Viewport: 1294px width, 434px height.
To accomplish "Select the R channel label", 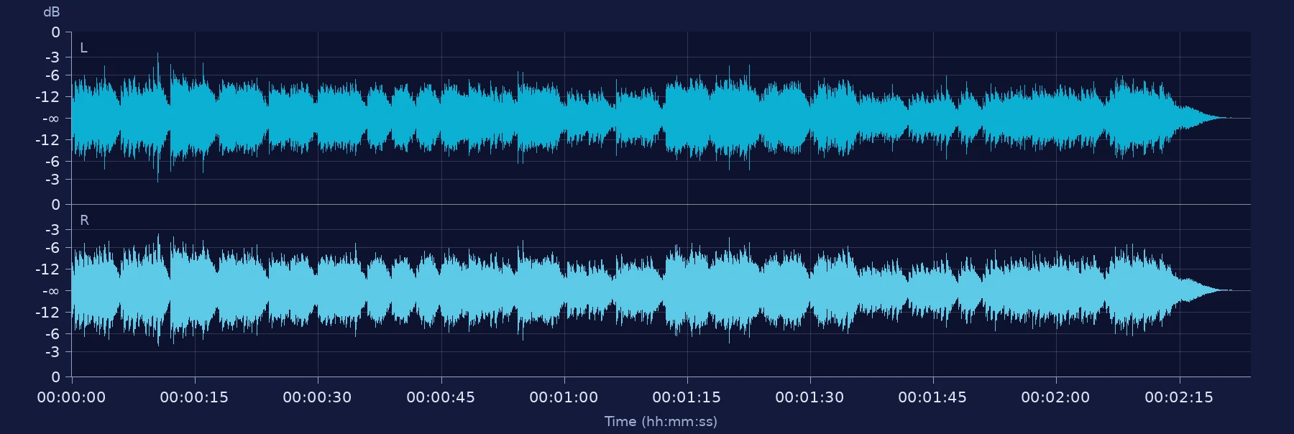I will pos(84,221).
